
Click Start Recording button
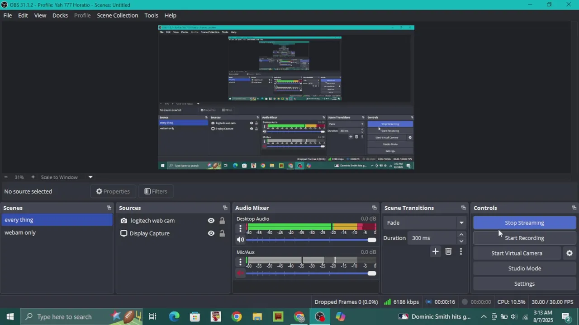point(524,238)
